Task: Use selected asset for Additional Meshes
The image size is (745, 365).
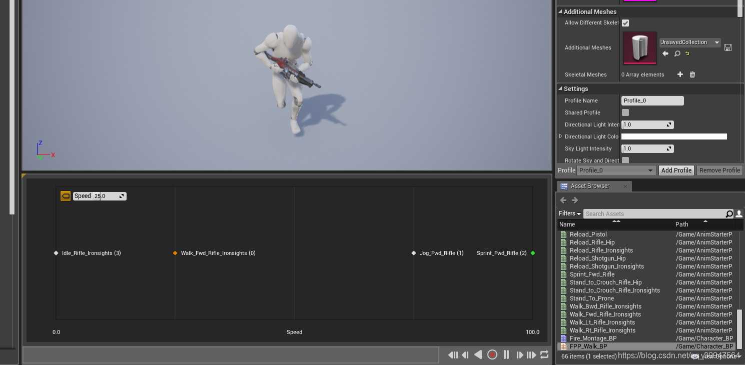Action: click(665, 53)
